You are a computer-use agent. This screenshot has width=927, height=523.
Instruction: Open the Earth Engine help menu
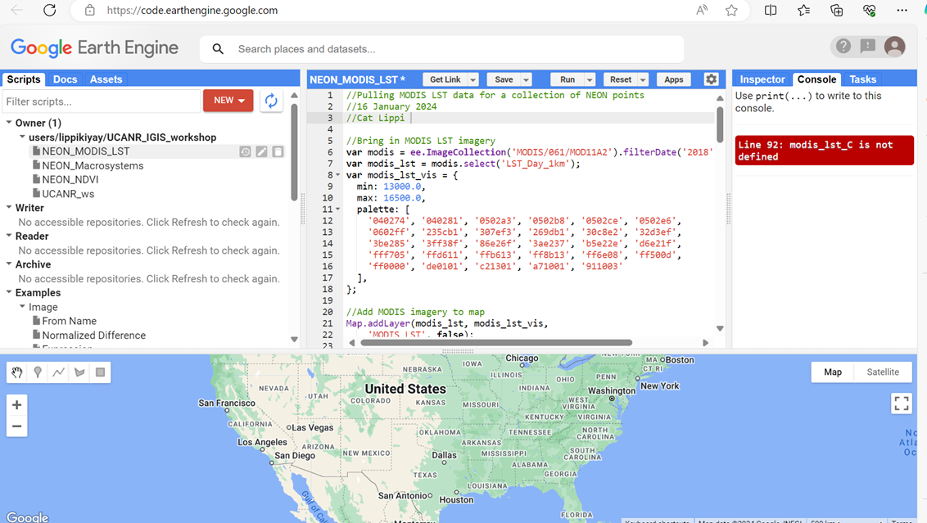(843, 46)
